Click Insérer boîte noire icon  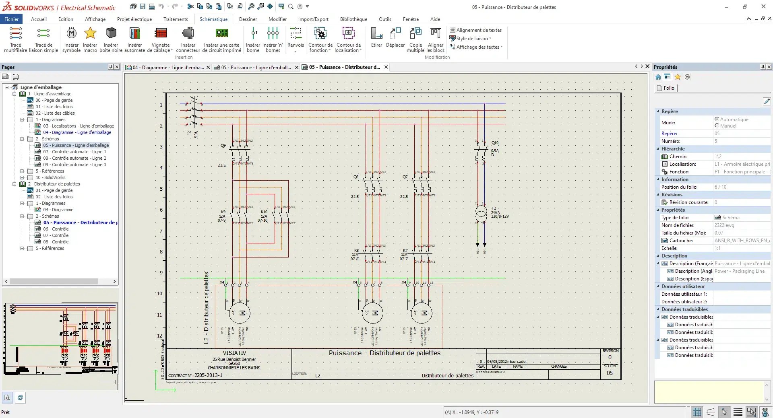tap(111, 33)
